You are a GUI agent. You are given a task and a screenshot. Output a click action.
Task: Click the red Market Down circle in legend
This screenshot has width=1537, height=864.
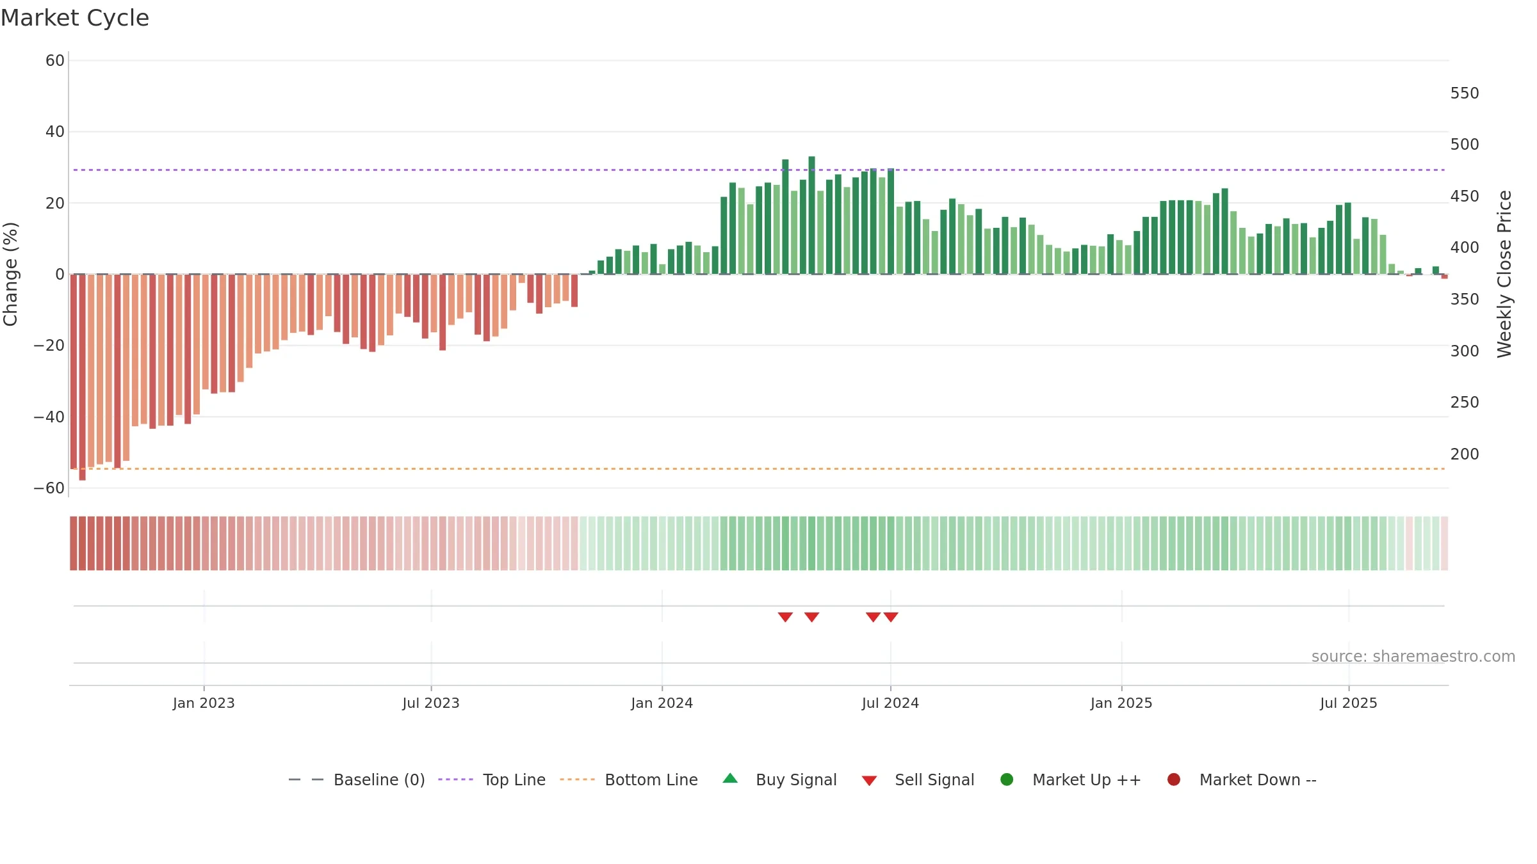click(1174, 780)
